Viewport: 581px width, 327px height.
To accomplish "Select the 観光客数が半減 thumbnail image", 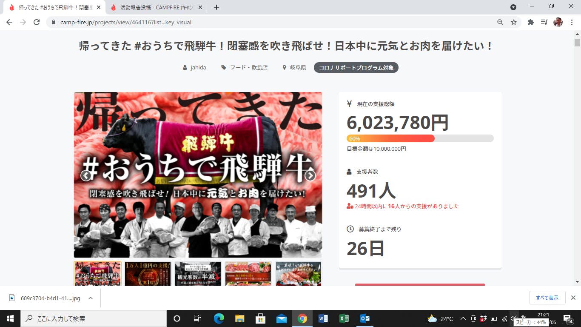I will (x=198, y=273).
